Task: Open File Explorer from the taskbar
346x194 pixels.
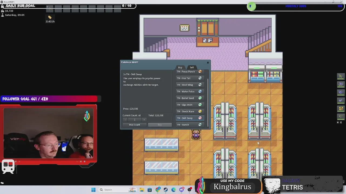Action: 142,190
